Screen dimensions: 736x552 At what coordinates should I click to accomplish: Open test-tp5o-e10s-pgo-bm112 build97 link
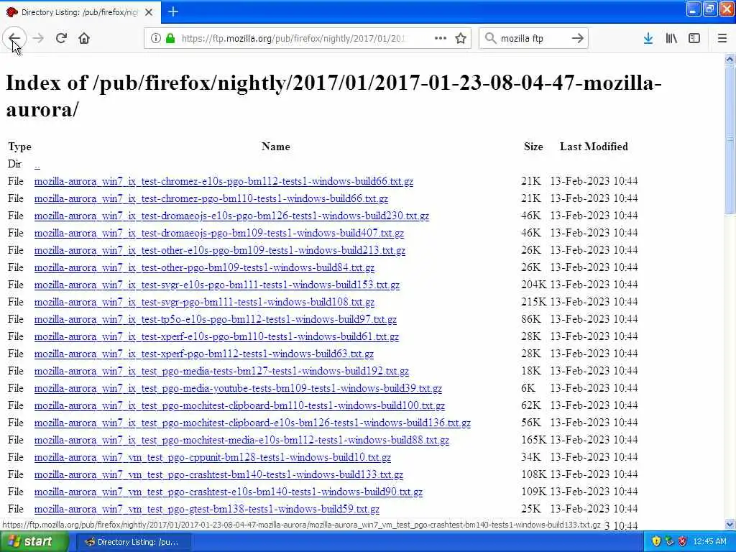[x=216, y=320]
